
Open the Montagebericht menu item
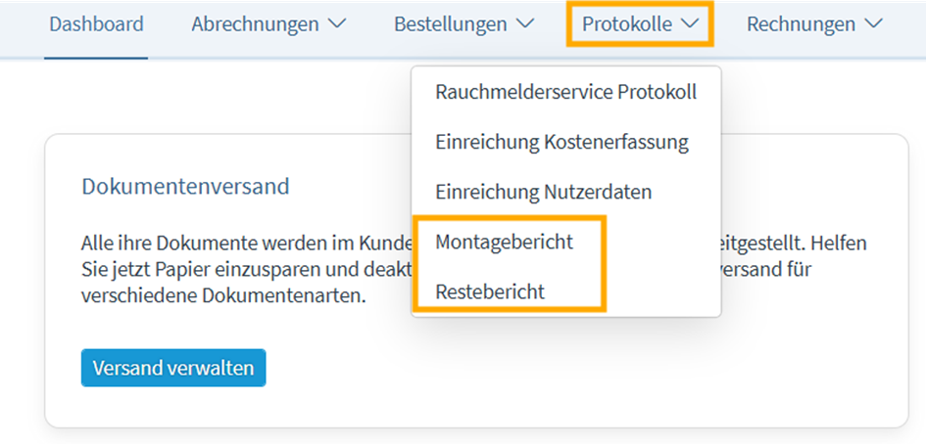[504, 242]
